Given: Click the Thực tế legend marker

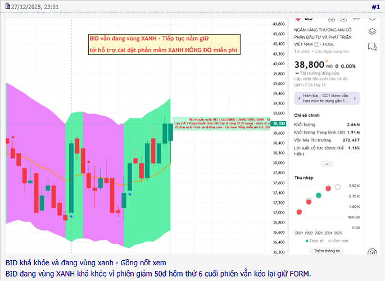Looking at the screenshot, I should [x=307, y=241].
